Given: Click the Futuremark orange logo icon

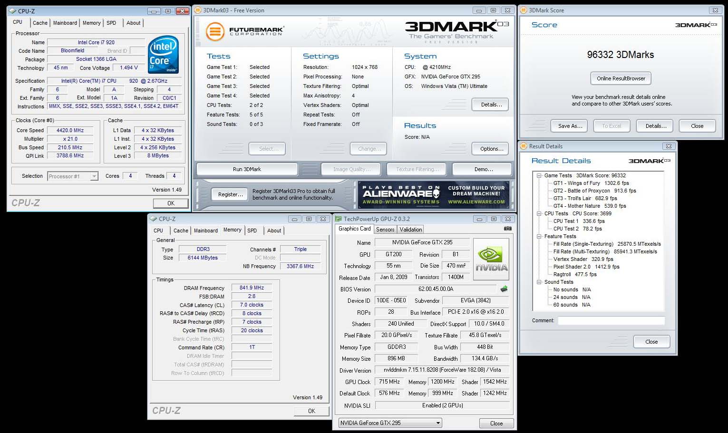Looking at the screenshot, I should (x=215, y=32).
